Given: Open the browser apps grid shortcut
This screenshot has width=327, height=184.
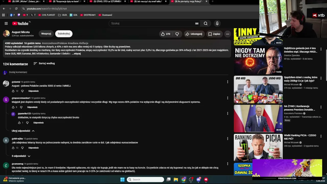Looking at the screenshot, I should [3, 15].
